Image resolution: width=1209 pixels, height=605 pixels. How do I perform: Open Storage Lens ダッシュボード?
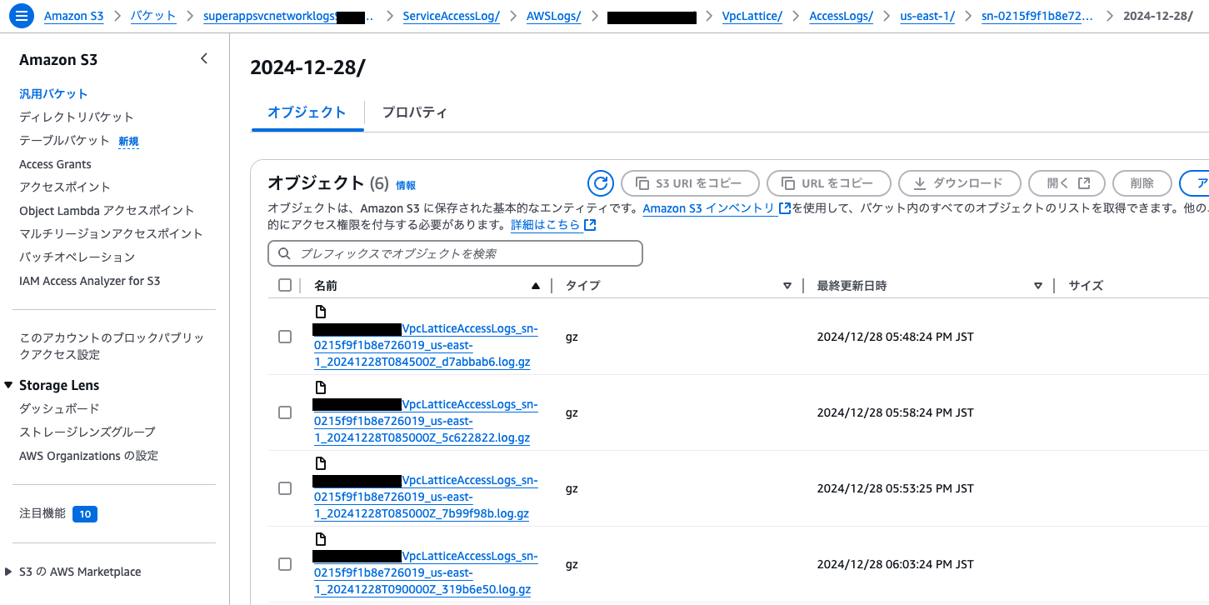59,408
